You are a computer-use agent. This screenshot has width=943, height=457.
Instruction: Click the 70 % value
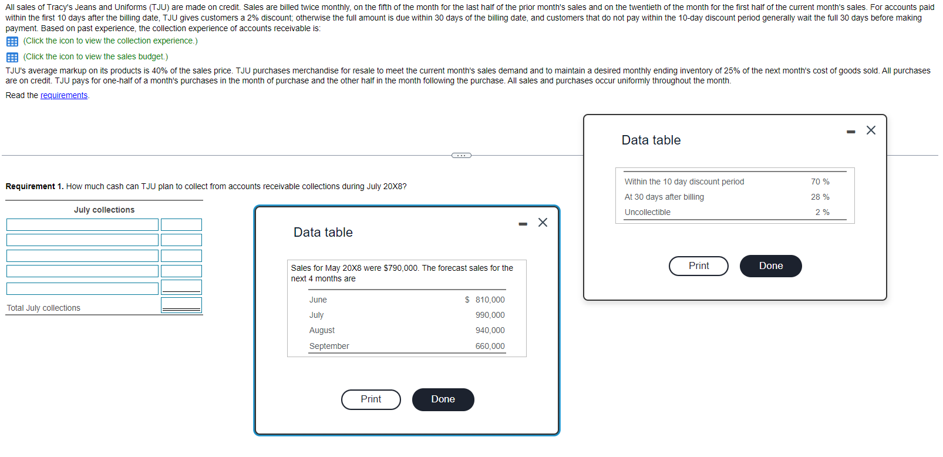[820, 182]
